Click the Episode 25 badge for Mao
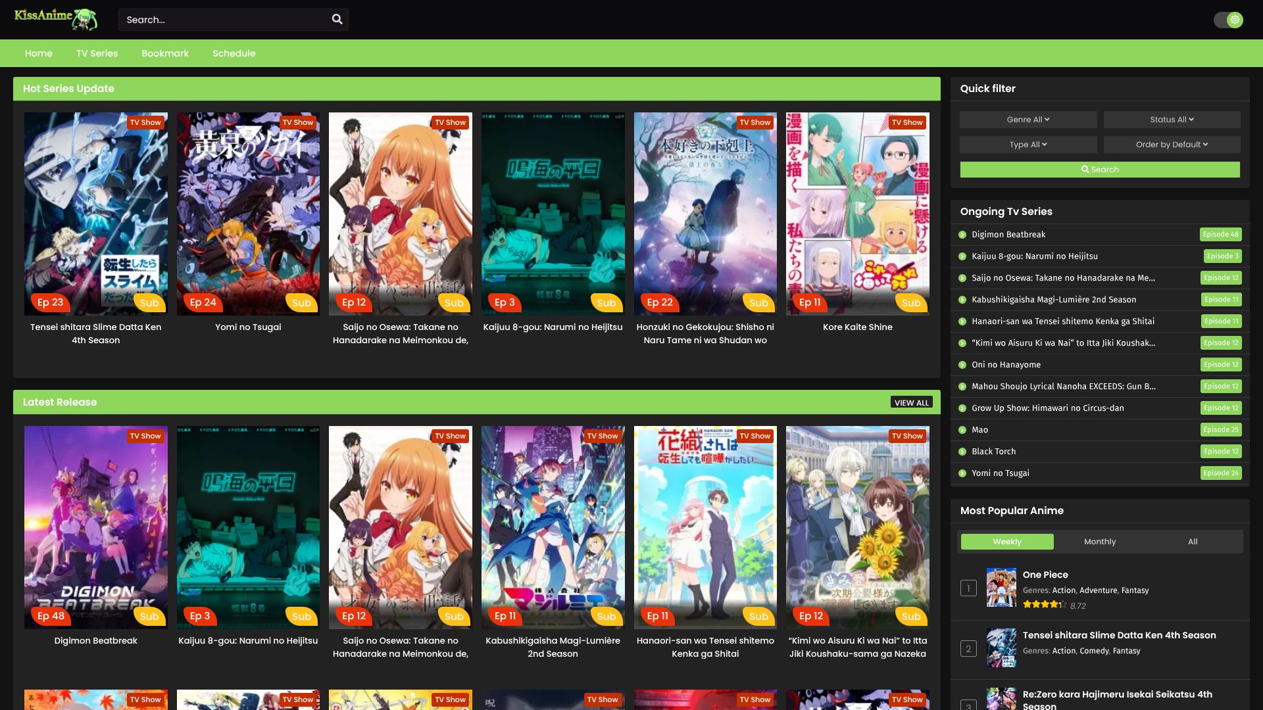Image resolution: width=1263 pixels, height=710 pixels. click(x=1221, y=430)
